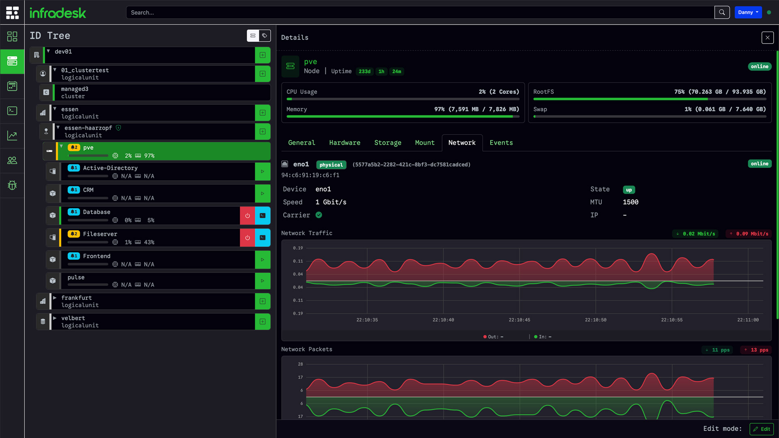The width and height of the screenshot is (779, 438).
Task: Expand the velbert tree node
Action: [x=55, y=318]
